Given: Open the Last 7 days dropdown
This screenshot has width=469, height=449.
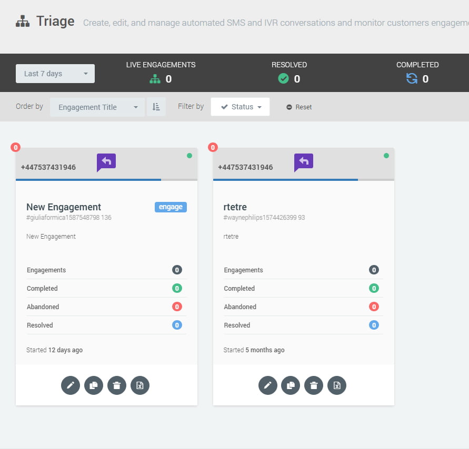Looking at the screenshot, I should coord(55,74).
